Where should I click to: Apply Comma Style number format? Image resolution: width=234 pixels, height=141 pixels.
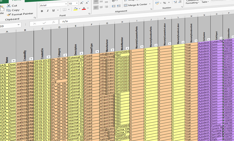click(x=169, y=3)
